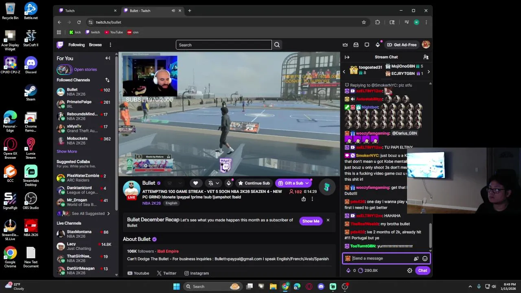Click the Get Ad-Free button
The height and width of the screenshot is (293, 521).
tap(402, 45)
